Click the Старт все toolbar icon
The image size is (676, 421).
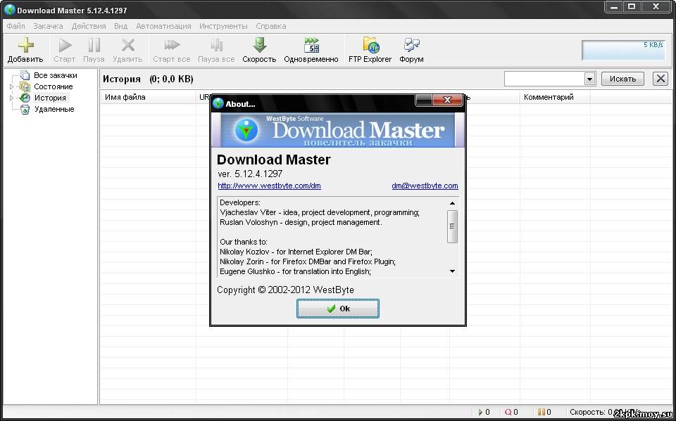click(172, 45)
